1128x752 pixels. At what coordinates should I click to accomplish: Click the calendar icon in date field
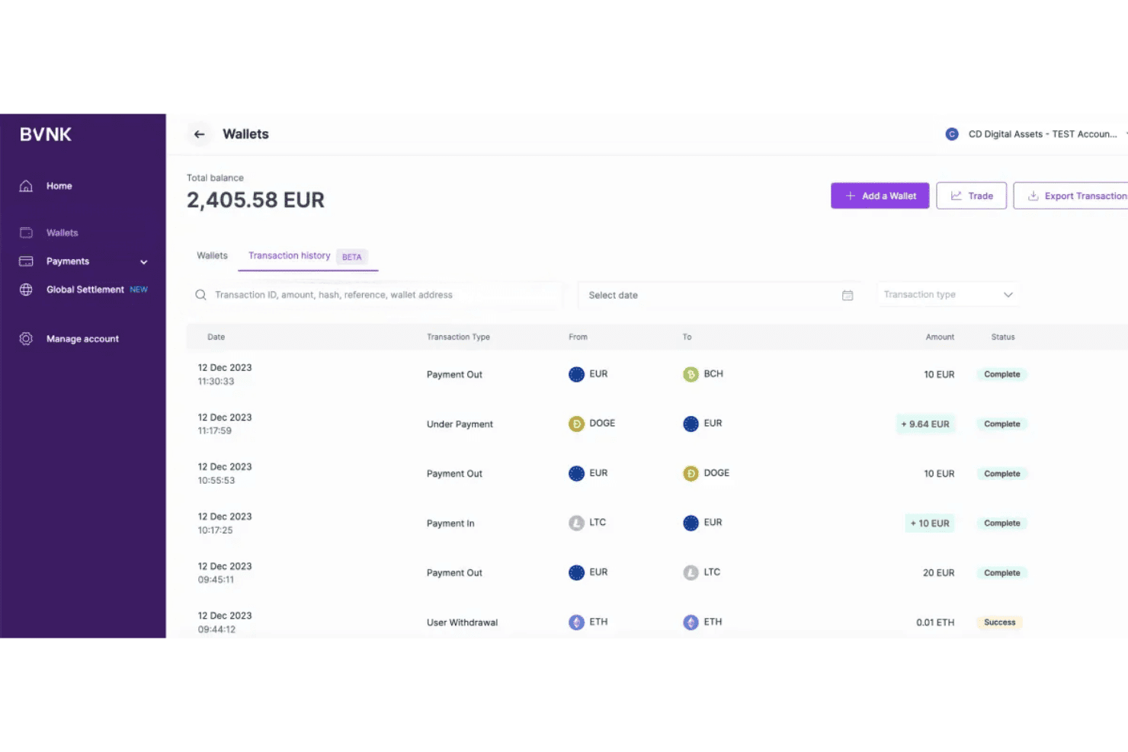848,296
